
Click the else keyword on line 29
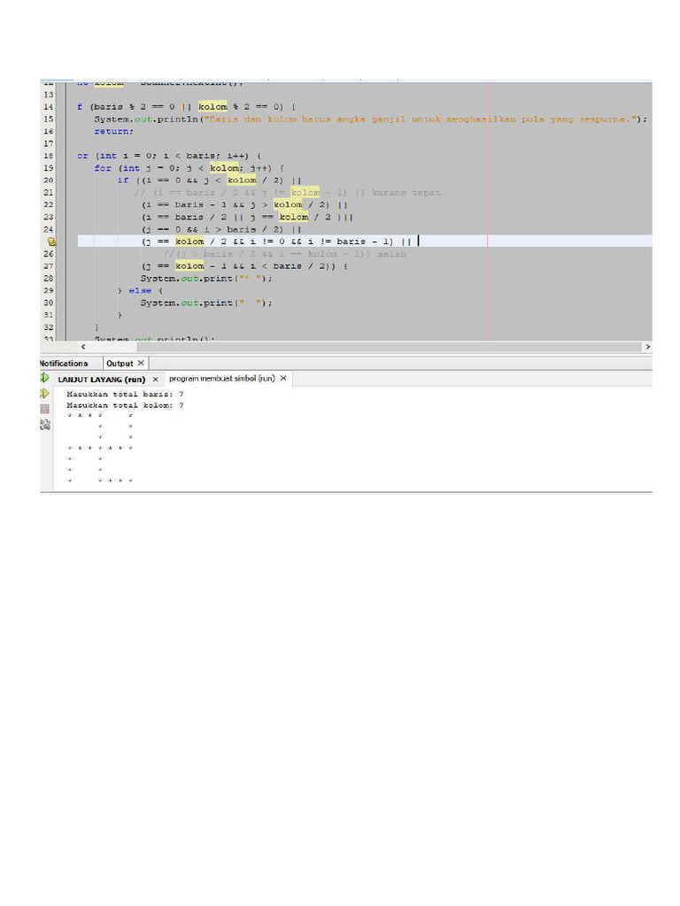pos(140,290)
